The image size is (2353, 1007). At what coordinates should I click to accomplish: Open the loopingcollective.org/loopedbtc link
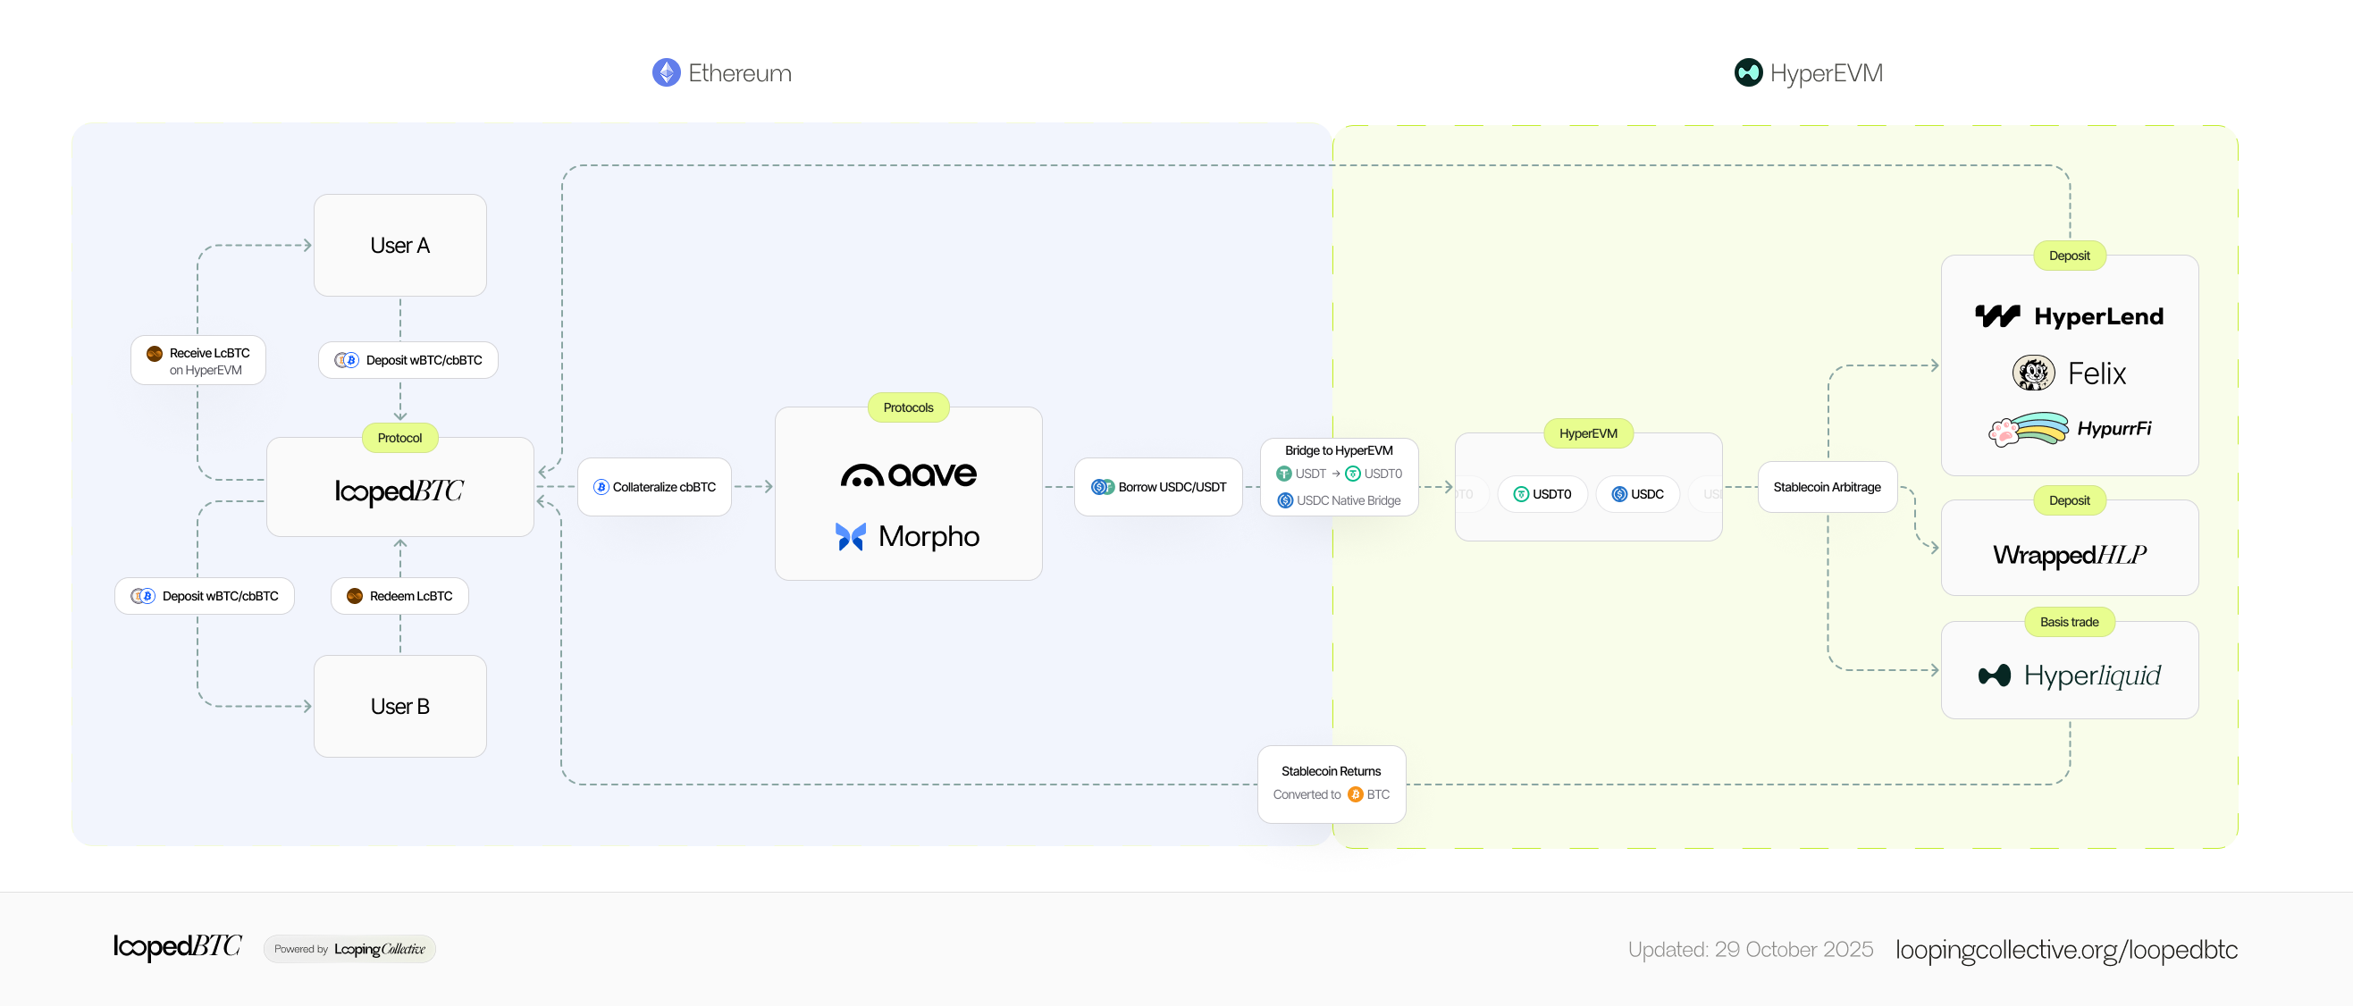pos(2066,951)
